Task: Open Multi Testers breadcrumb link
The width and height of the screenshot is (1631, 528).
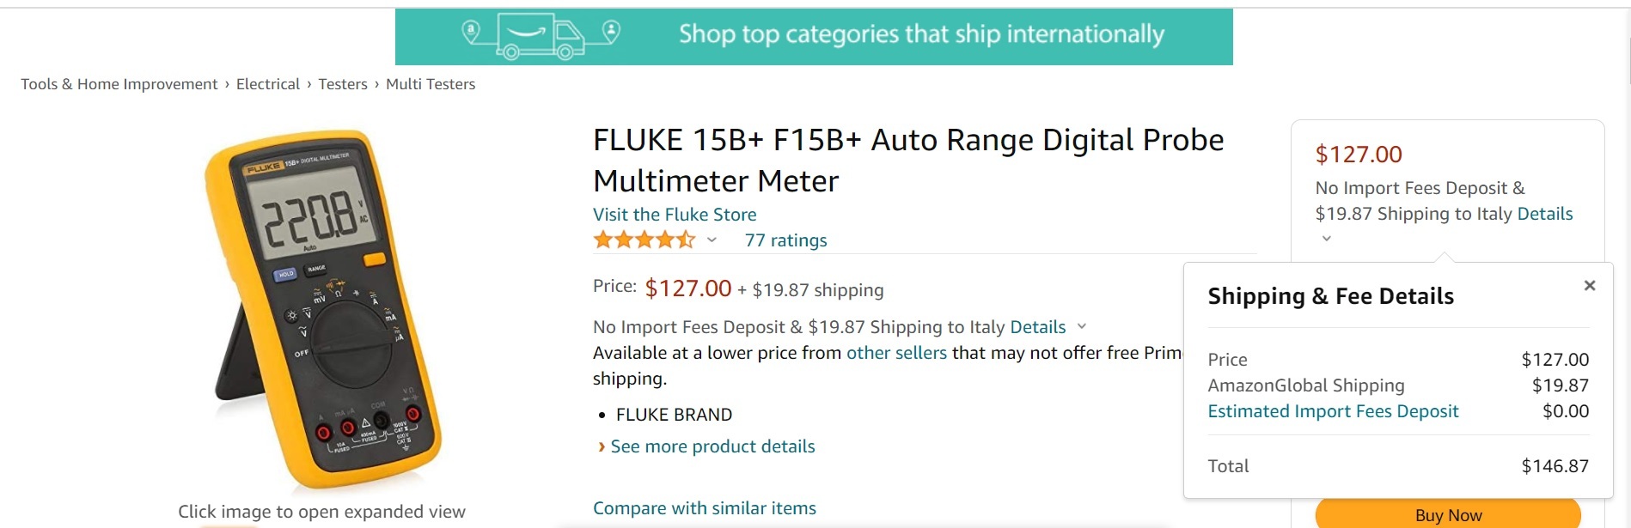Action: [x=430, y=84]
